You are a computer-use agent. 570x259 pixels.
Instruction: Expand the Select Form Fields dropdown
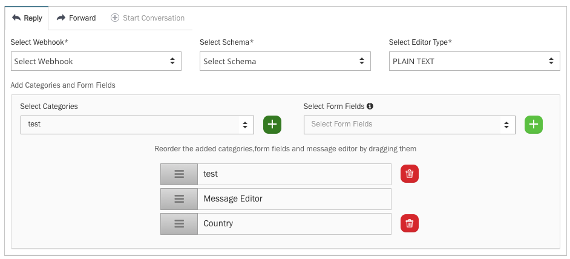pos(410,125)
